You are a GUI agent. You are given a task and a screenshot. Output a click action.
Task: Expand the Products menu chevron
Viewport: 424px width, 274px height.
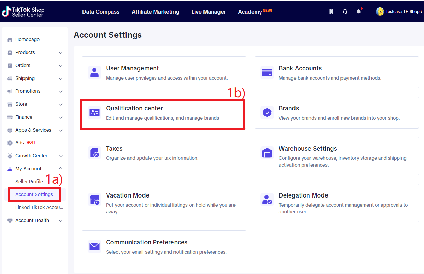point(61,53)
